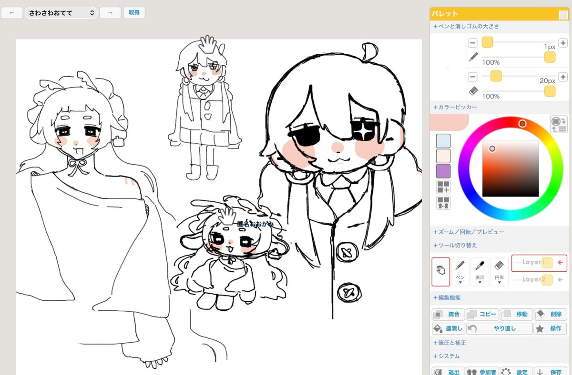Click the palette panel corner box
The image size is (572, 375).
click(x=563, y=15)
